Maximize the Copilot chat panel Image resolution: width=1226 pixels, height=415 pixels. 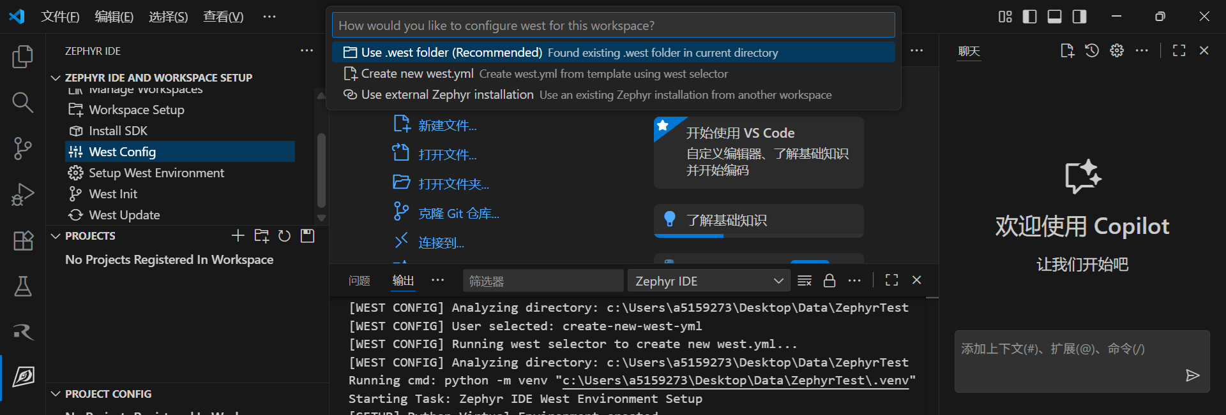(1179, 50)
